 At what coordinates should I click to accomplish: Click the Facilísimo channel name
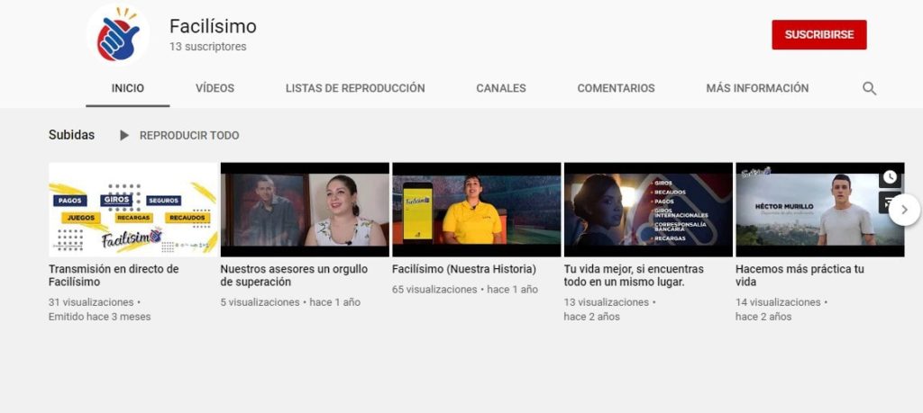click(213, 26)
